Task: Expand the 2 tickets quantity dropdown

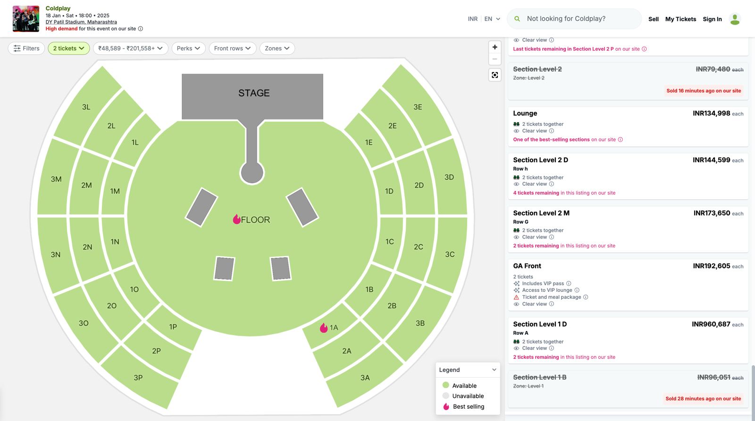Action: pos(68,48)
